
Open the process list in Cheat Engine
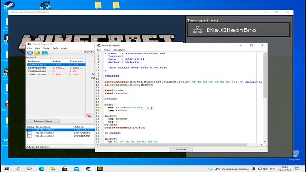click(x=30, y=53)
